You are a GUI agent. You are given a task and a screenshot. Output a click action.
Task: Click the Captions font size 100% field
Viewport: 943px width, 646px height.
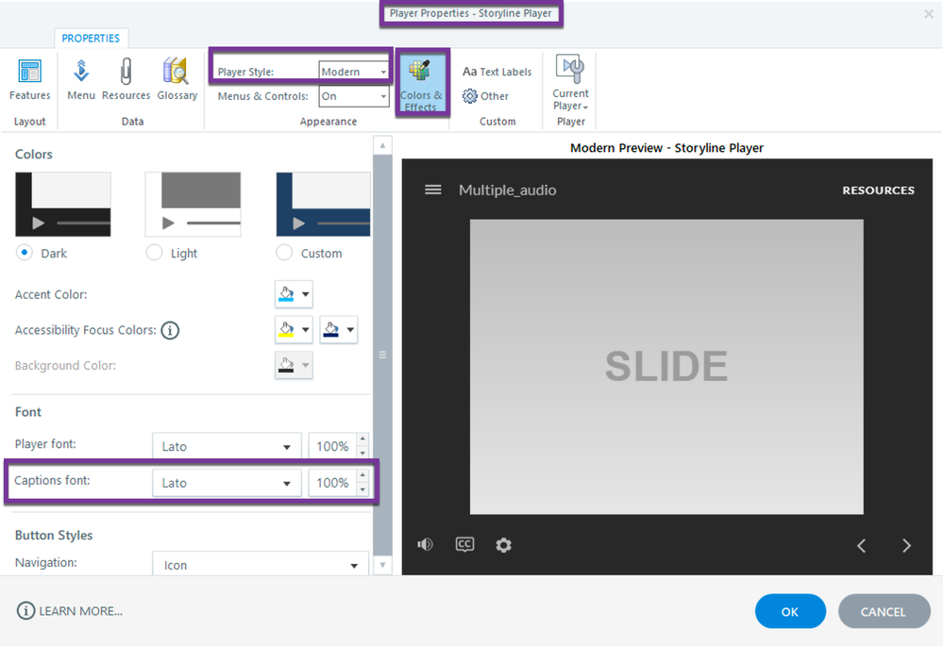(x=332, y=483)
